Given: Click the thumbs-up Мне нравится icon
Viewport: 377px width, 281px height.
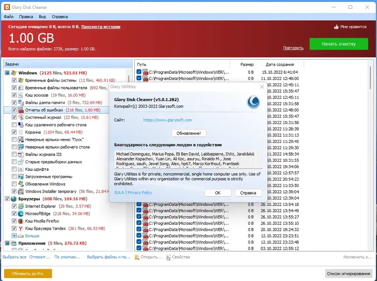Looking at the screenshot, I should [x=336, y=27].
